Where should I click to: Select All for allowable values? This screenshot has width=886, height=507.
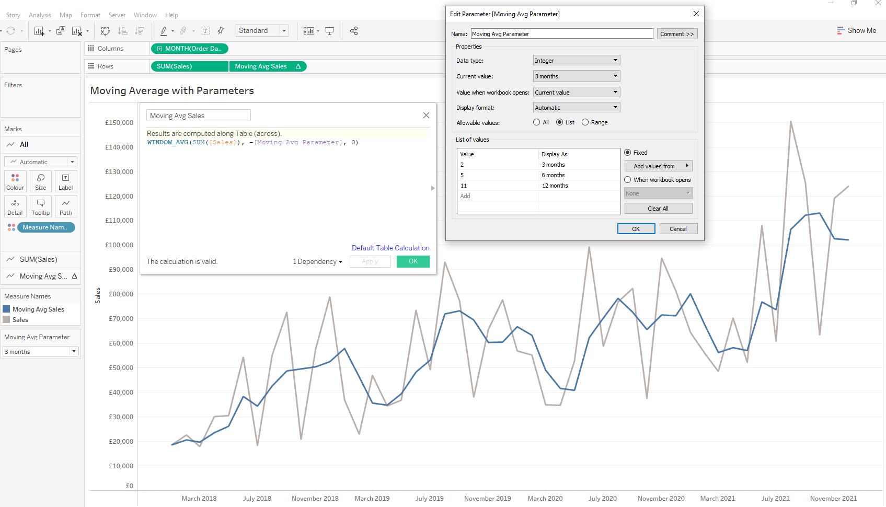tap(536, 122)
